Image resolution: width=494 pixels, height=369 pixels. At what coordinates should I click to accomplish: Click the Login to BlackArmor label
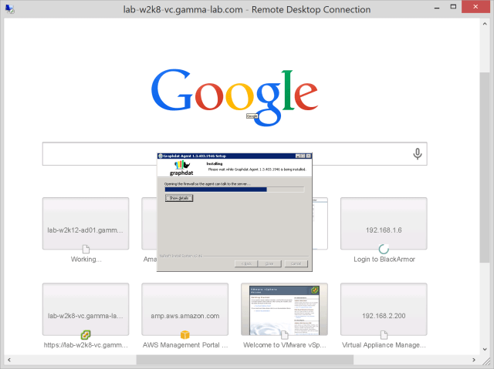384,260
